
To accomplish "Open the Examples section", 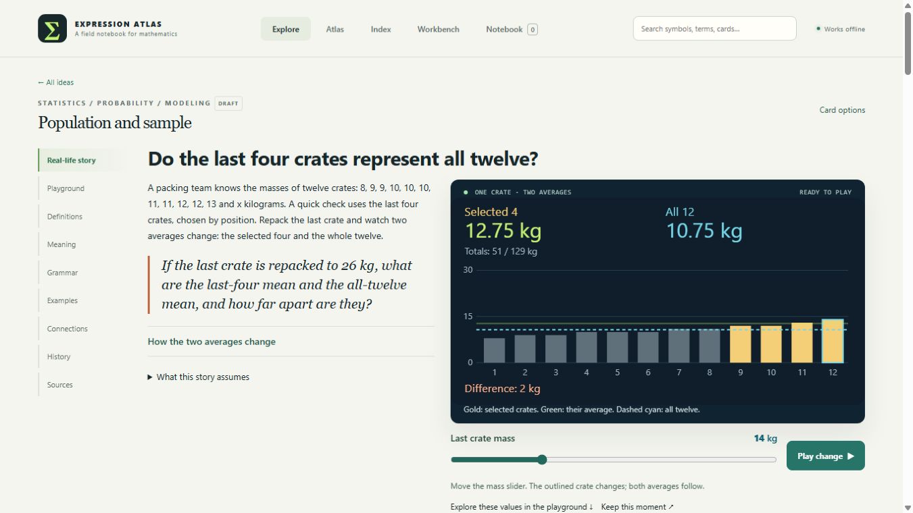I will click(82, 300).
